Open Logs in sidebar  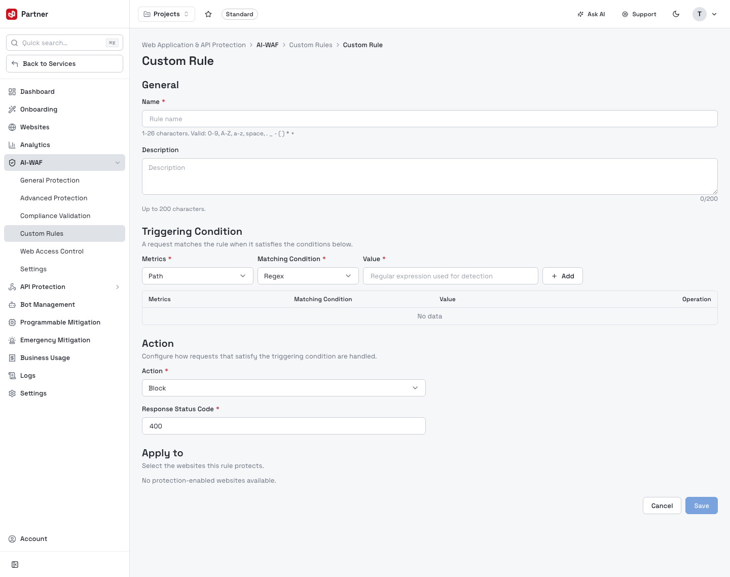(64, 376)
